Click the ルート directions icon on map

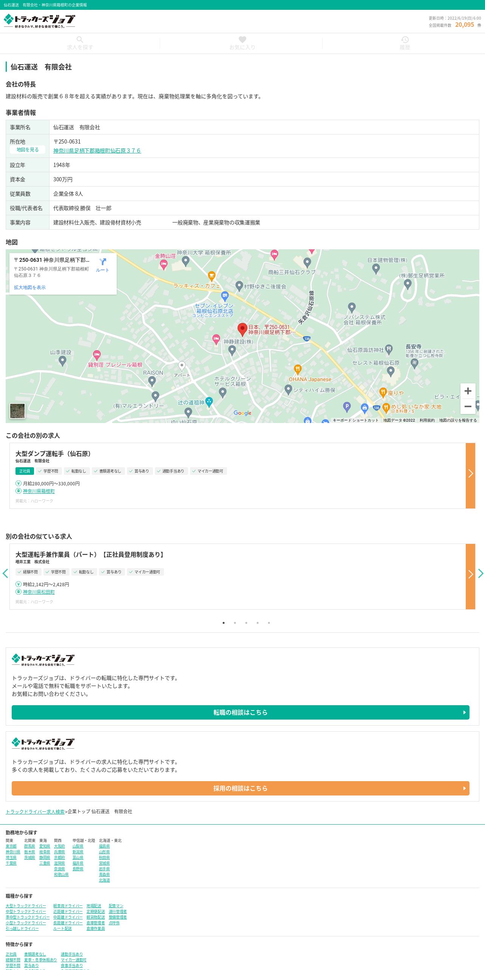[102, 265]
